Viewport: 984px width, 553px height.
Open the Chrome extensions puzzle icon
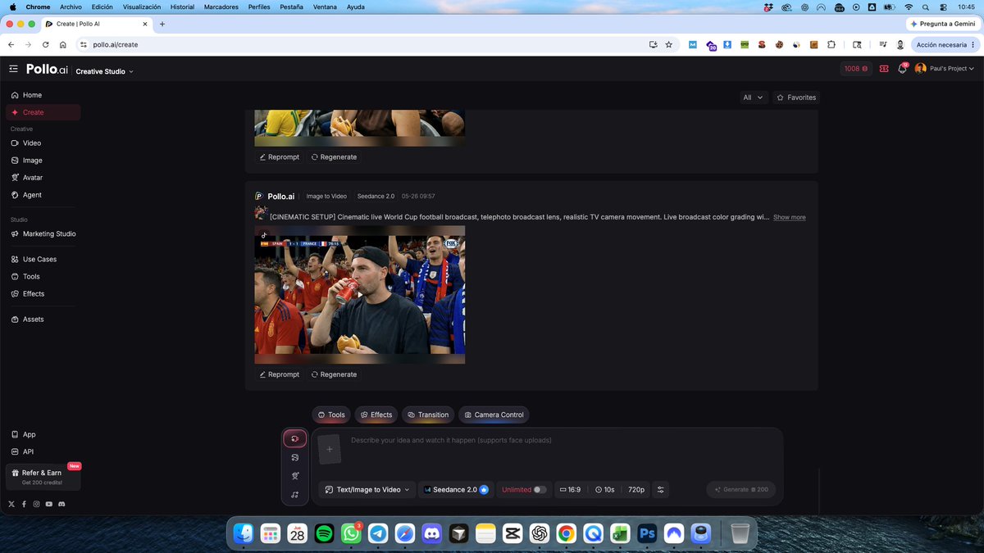[x=831, y=45]
